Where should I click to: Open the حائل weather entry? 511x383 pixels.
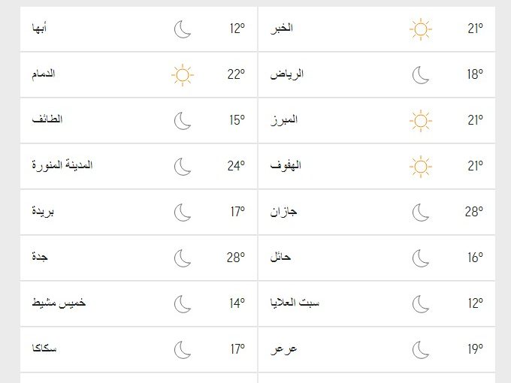[281, 258]
